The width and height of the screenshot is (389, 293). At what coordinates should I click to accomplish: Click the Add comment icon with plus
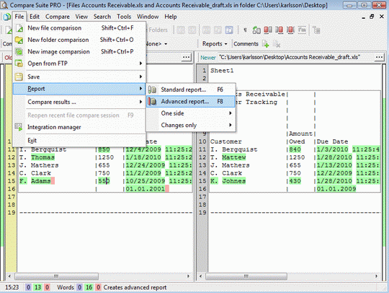tap(265, 44)
